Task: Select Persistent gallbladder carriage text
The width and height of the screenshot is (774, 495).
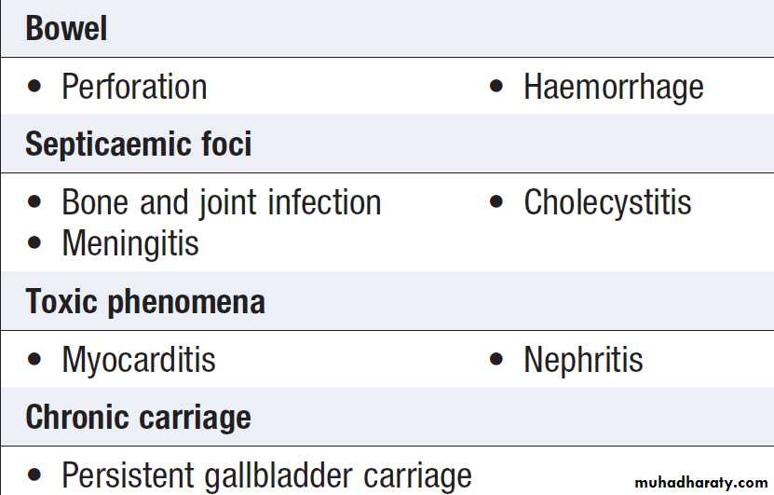Action: 266,475
